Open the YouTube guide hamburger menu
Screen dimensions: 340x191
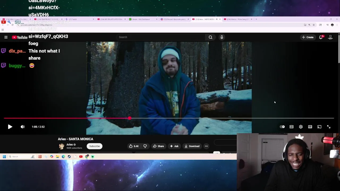[6, 37]
